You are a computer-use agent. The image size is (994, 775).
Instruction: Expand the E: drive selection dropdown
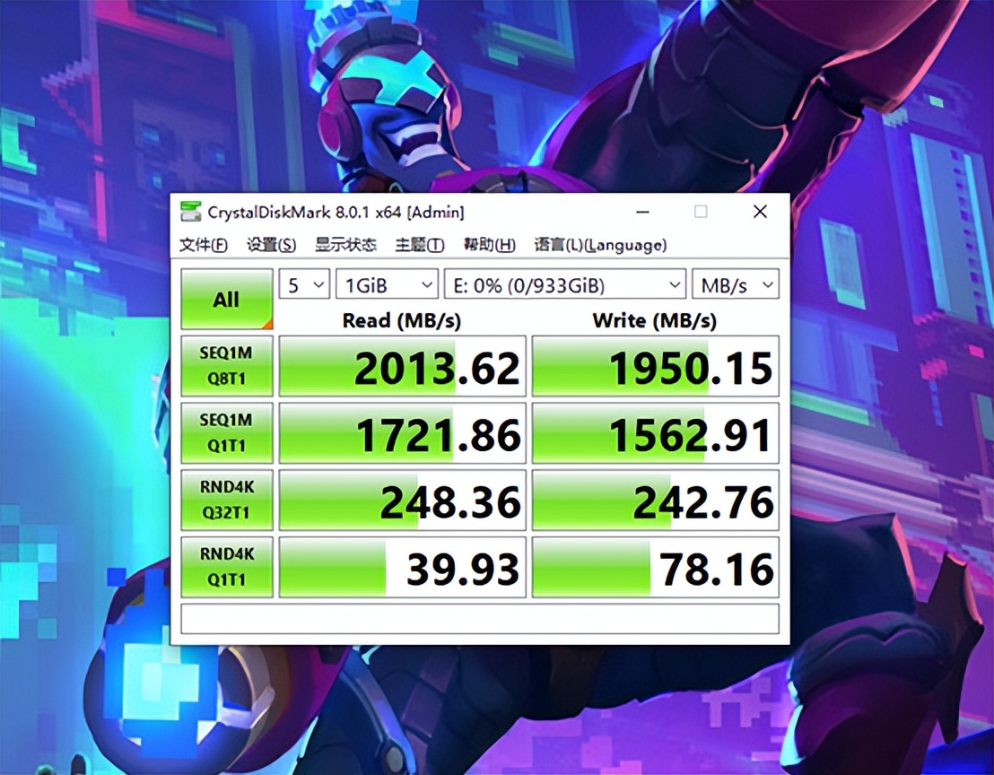(x=565, y=284)
